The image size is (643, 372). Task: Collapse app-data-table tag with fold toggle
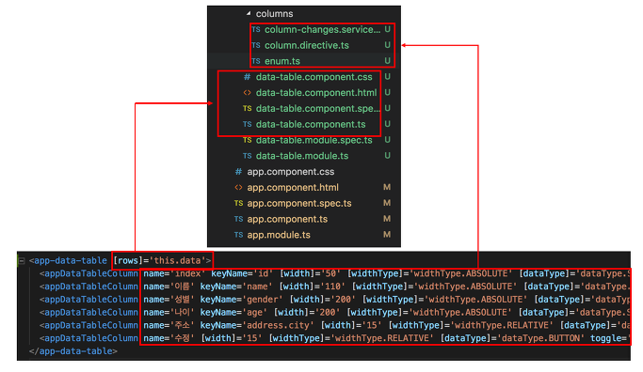[22, 261]
